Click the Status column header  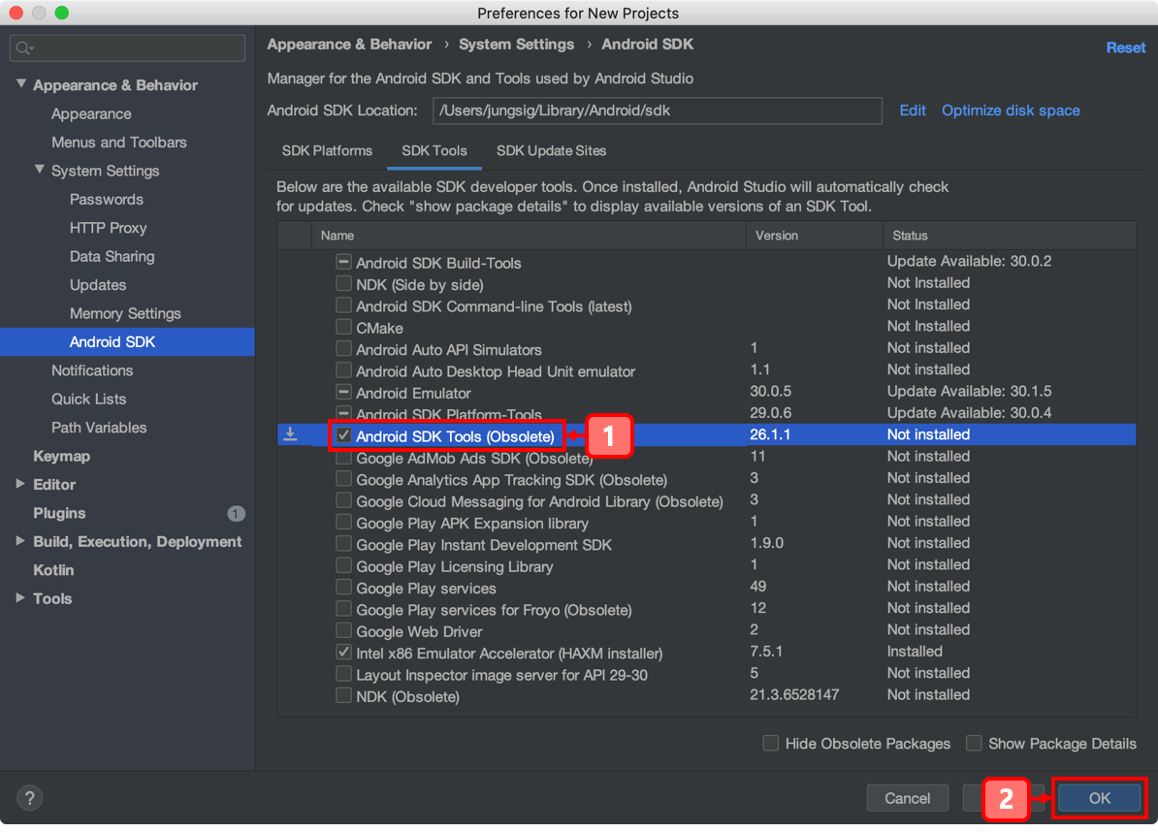pyautogui.click(x=1010, y=236)
